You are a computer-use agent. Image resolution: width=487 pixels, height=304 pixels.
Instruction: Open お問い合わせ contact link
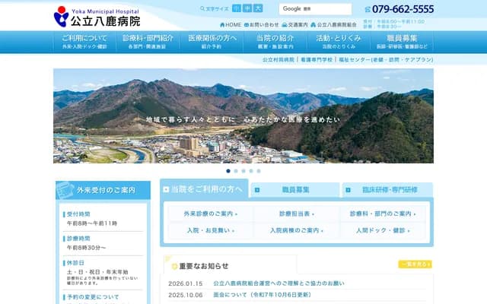[x=262, y=25]
